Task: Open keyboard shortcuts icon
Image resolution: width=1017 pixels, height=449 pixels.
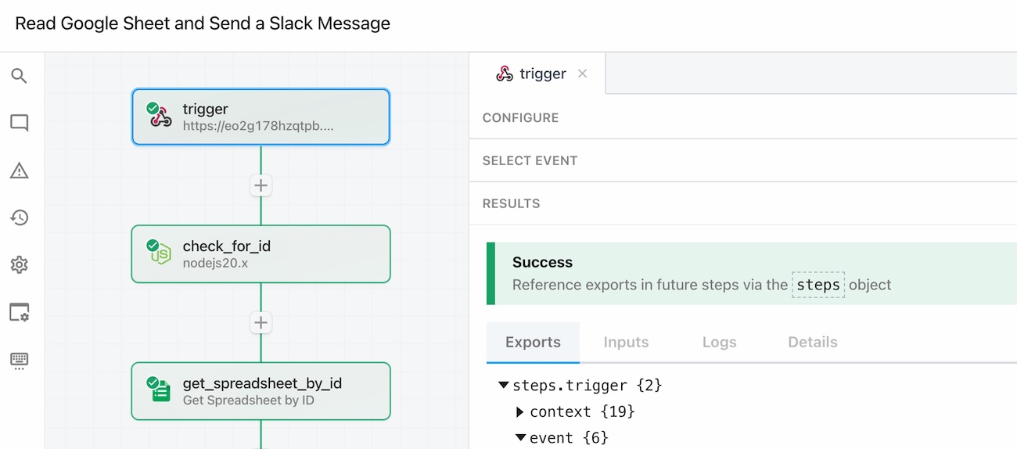Action: point(20,360)
